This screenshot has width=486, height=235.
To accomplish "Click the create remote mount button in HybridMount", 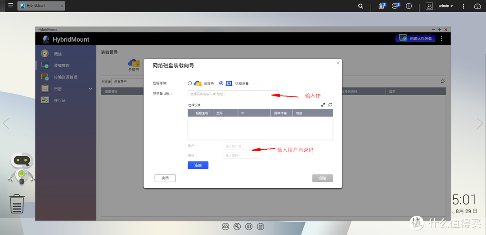I will (x=415, y=39).
